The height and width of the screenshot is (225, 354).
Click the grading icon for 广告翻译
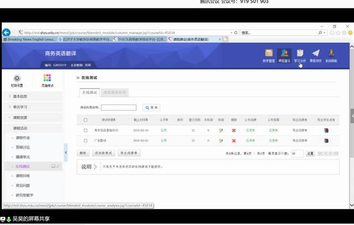tap(221, 141)
